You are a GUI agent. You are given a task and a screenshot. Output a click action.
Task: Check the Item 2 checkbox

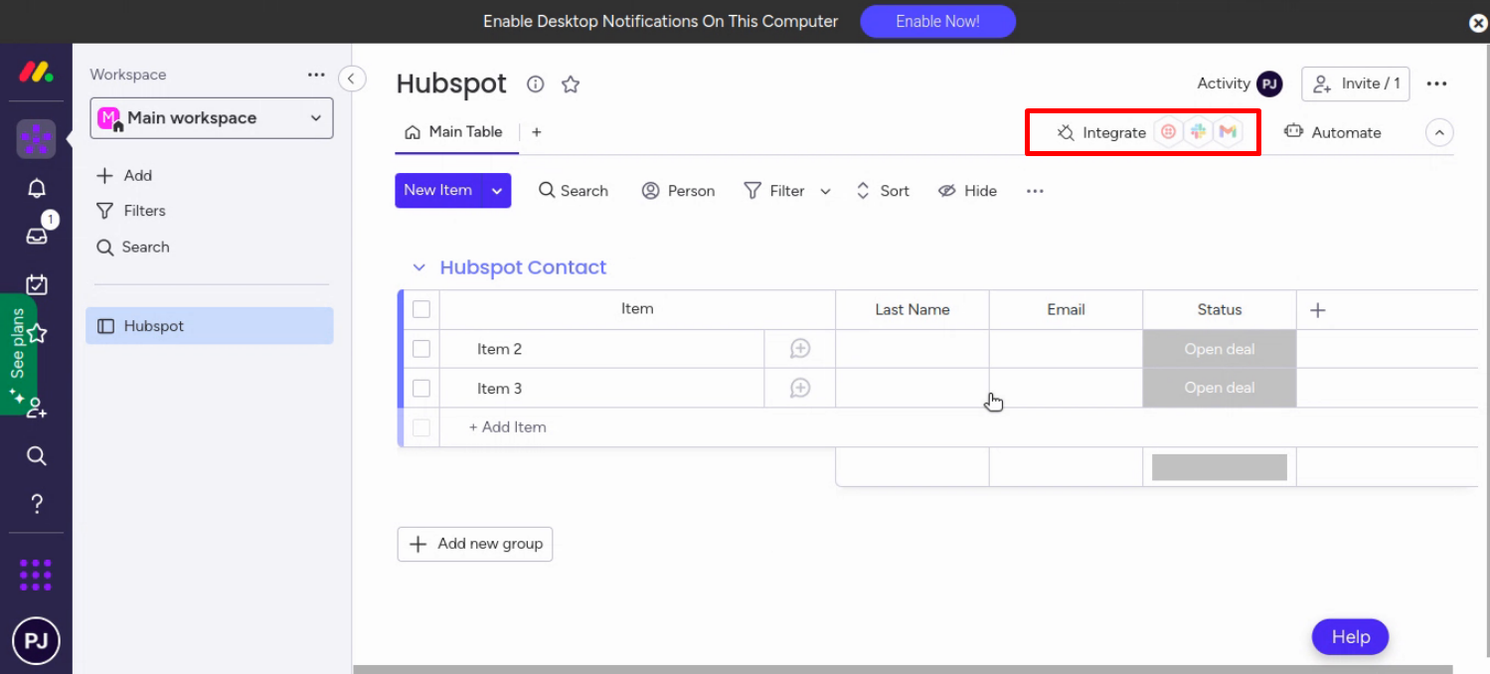tap(421, 349)
